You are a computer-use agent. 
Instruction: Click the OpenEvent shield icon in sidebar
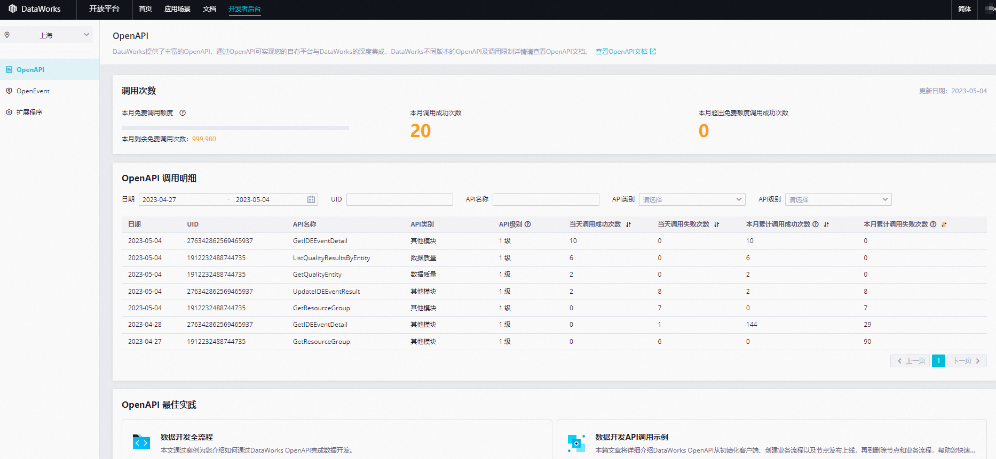(x=9, y=91)
